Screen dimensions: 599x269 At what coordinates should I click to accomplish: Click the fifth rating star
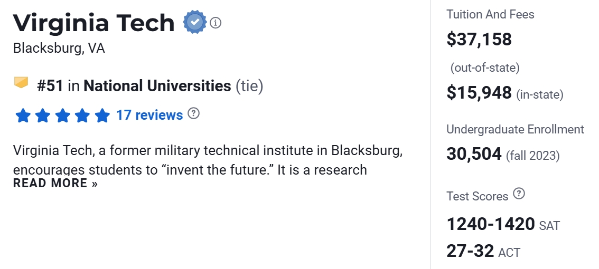point(102,116)
